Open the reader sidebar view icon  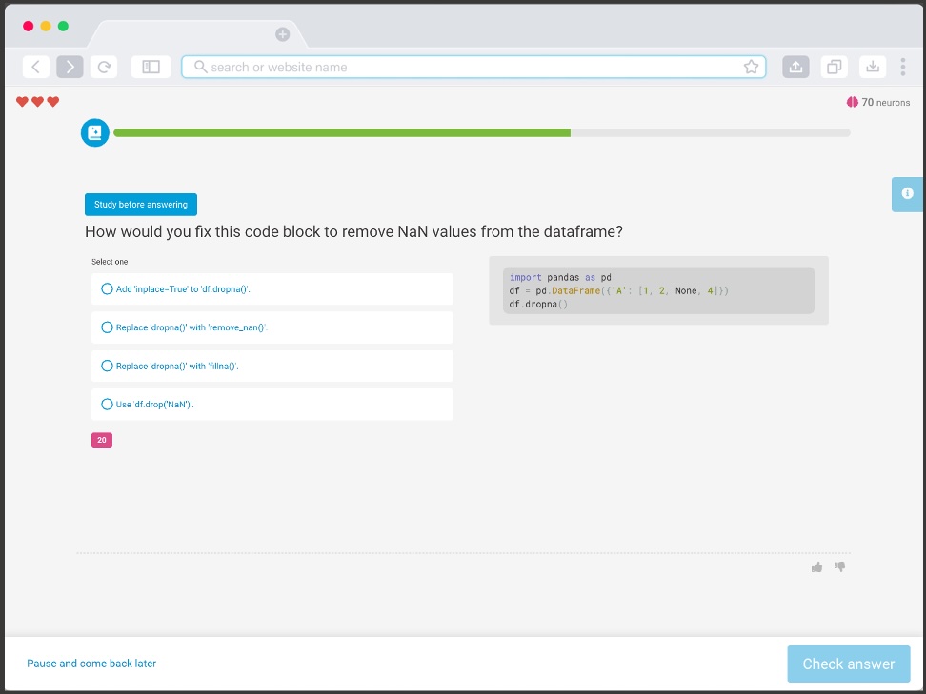point(151,67)
